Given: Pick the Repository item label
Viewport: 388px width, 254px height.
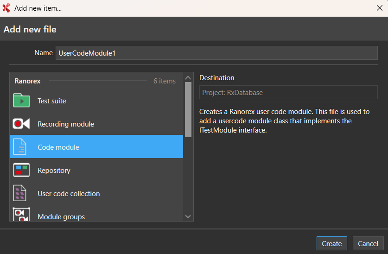Looking at the screenshot, I should click(54, 171).
